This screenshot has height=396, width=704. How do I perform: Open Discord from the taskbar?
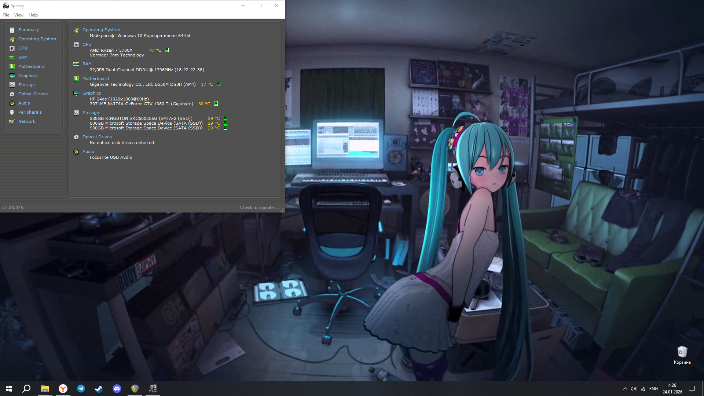click(117, 389)
